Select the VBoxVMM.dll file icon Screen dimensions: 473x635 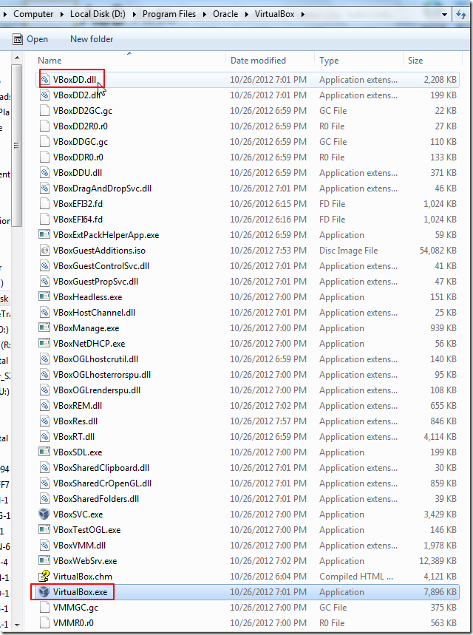(x=44, y=545)
